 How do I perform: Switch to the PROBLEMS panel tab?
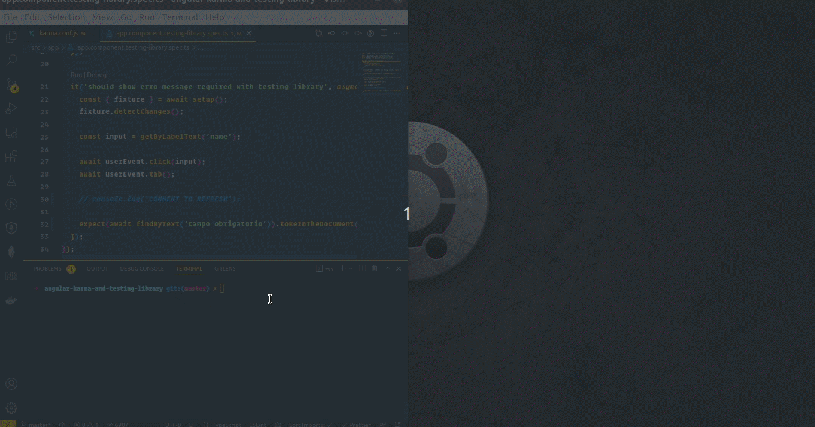coord(47,269)
